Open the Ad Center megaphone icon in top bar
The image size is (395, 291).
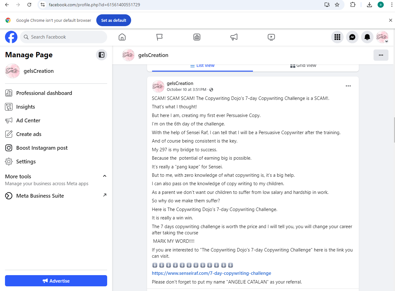[234, 37]
